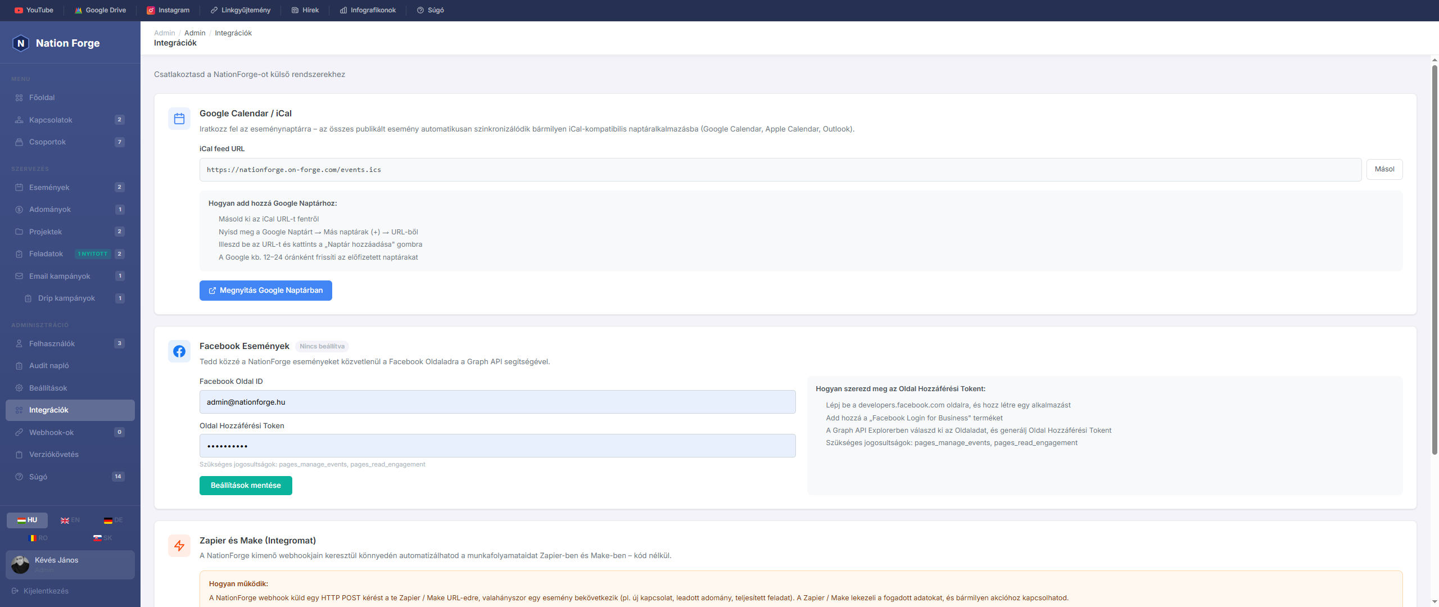This screenshot has height=607, width=1439.
Task: Select Integrációk in the sidebar
Action: [70, 410]
